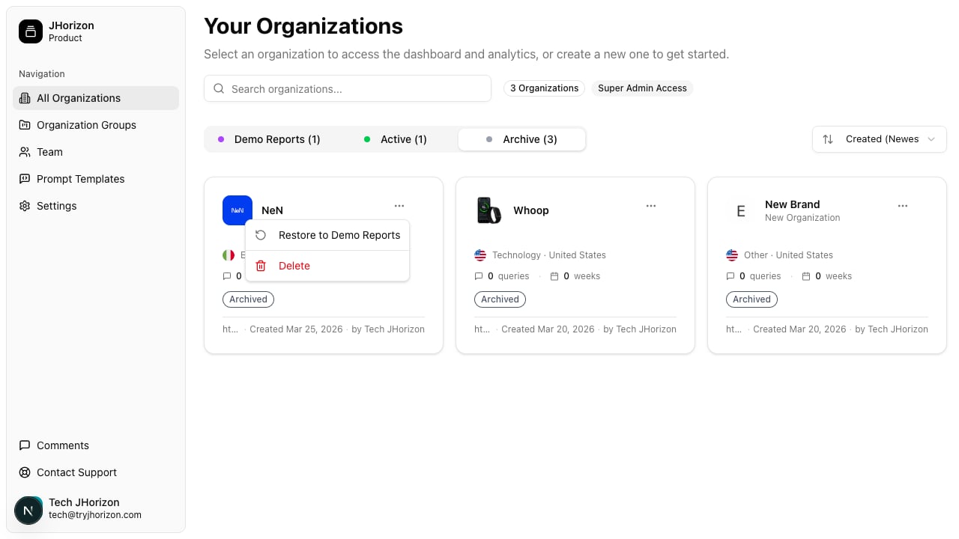The image size is (959, 539).
Task: Click Technology · United States text
Action: click(x=549, y=255)
